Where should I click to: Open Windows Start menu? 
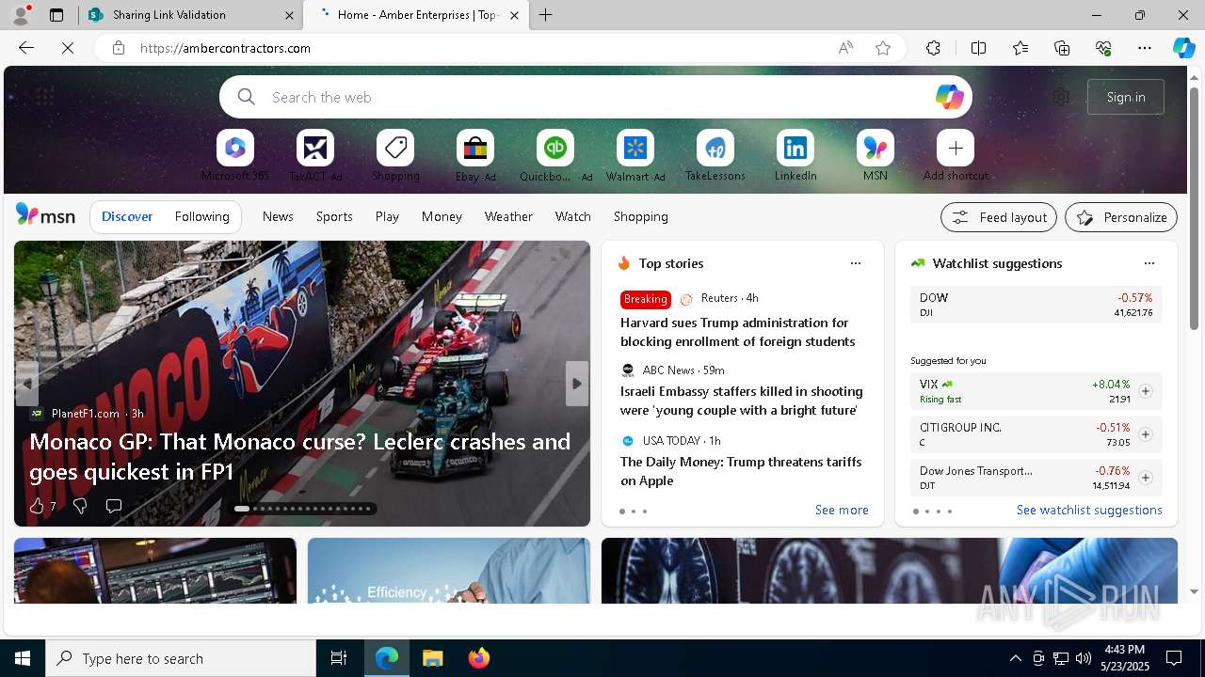(23, 658)
